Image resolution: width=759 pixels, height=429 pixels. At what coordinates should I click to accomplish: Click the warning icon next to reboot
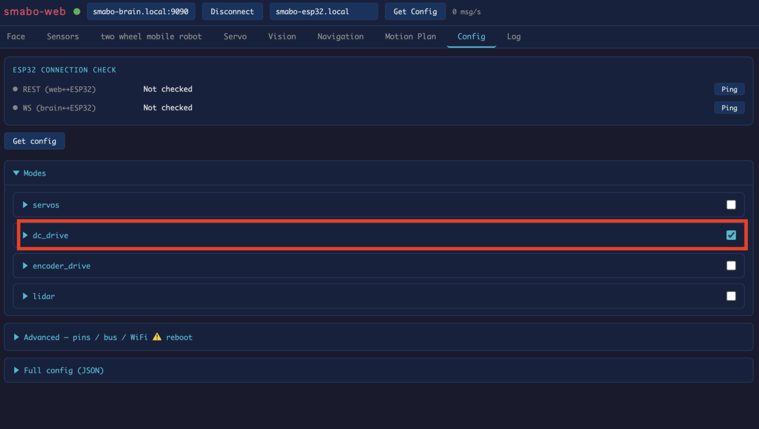click(157, 337)
